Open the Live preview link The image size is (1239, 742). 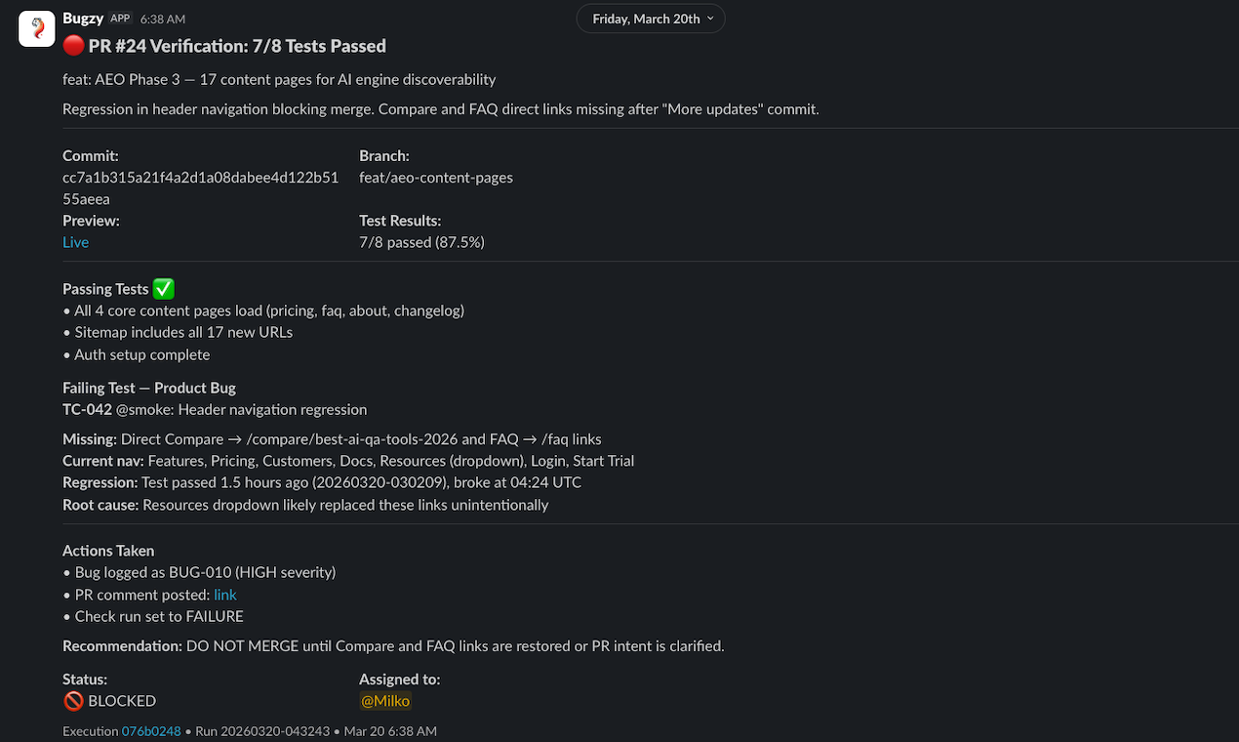click(x=75, y=242)
